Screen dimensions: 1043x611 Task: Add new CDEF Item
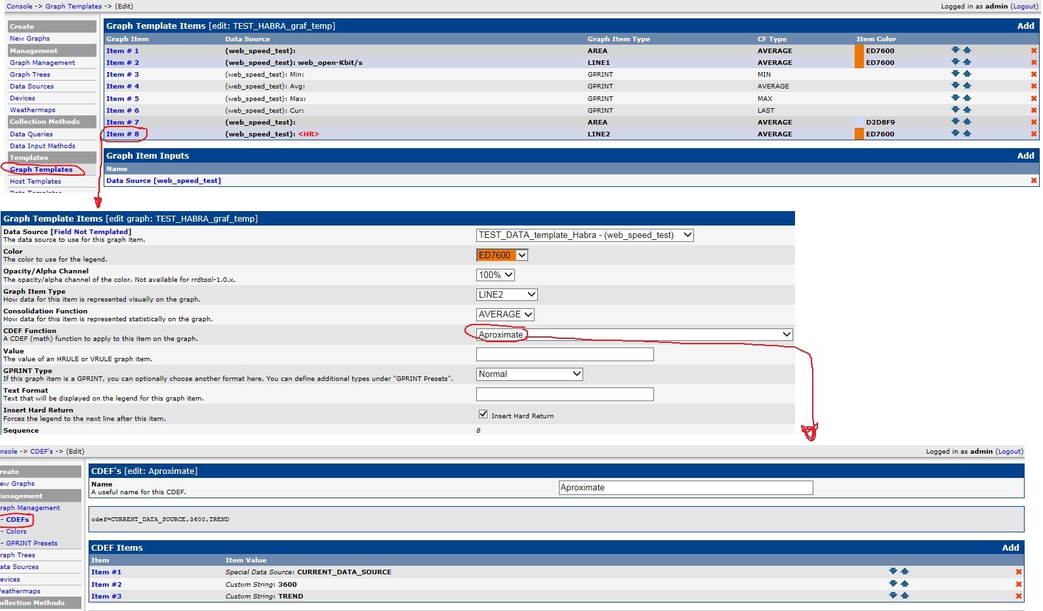(x=1010, y=547)
